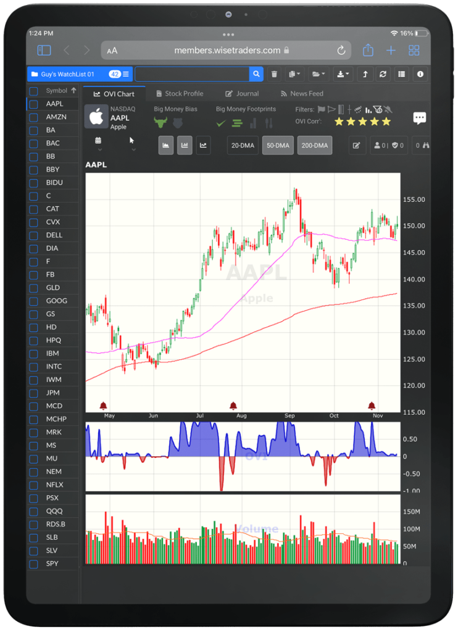
Task: Open the info icon
Action: (x=420, y=74)
